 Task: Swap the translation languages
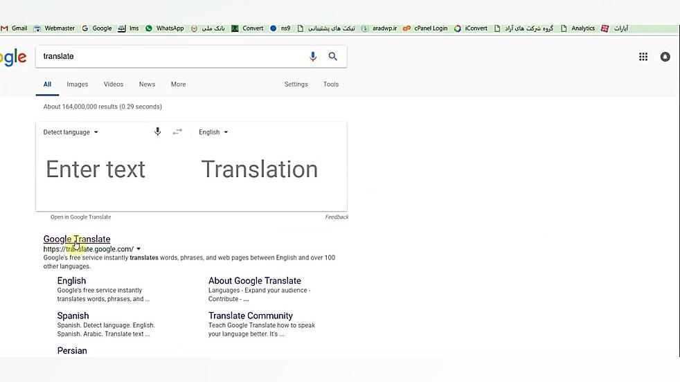(x=177, y=131)
